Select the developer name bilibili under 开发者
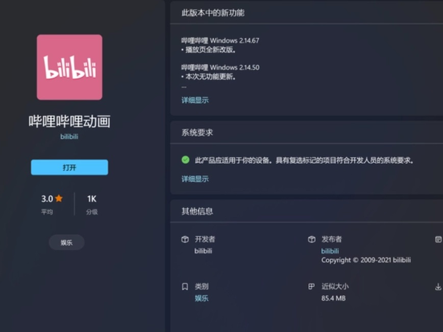 [x=203, y=251]
